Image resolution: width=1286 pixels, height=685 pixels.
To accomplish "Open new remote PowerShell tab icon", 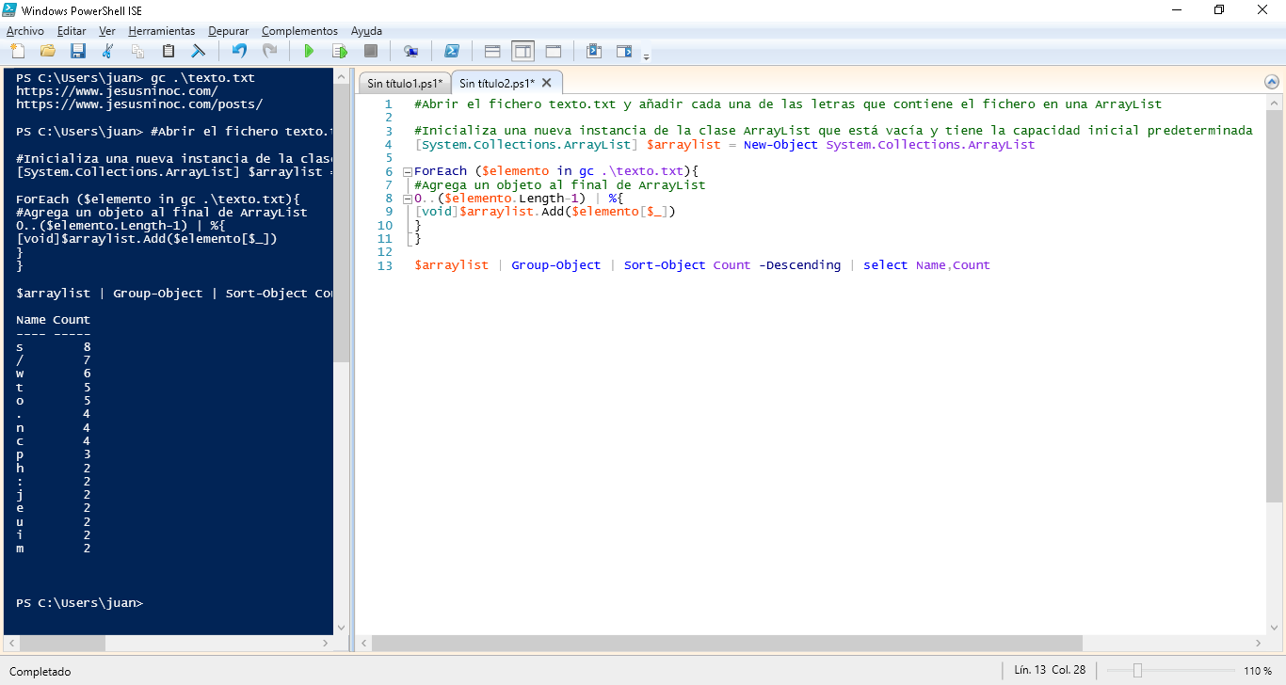I will 410,51.
